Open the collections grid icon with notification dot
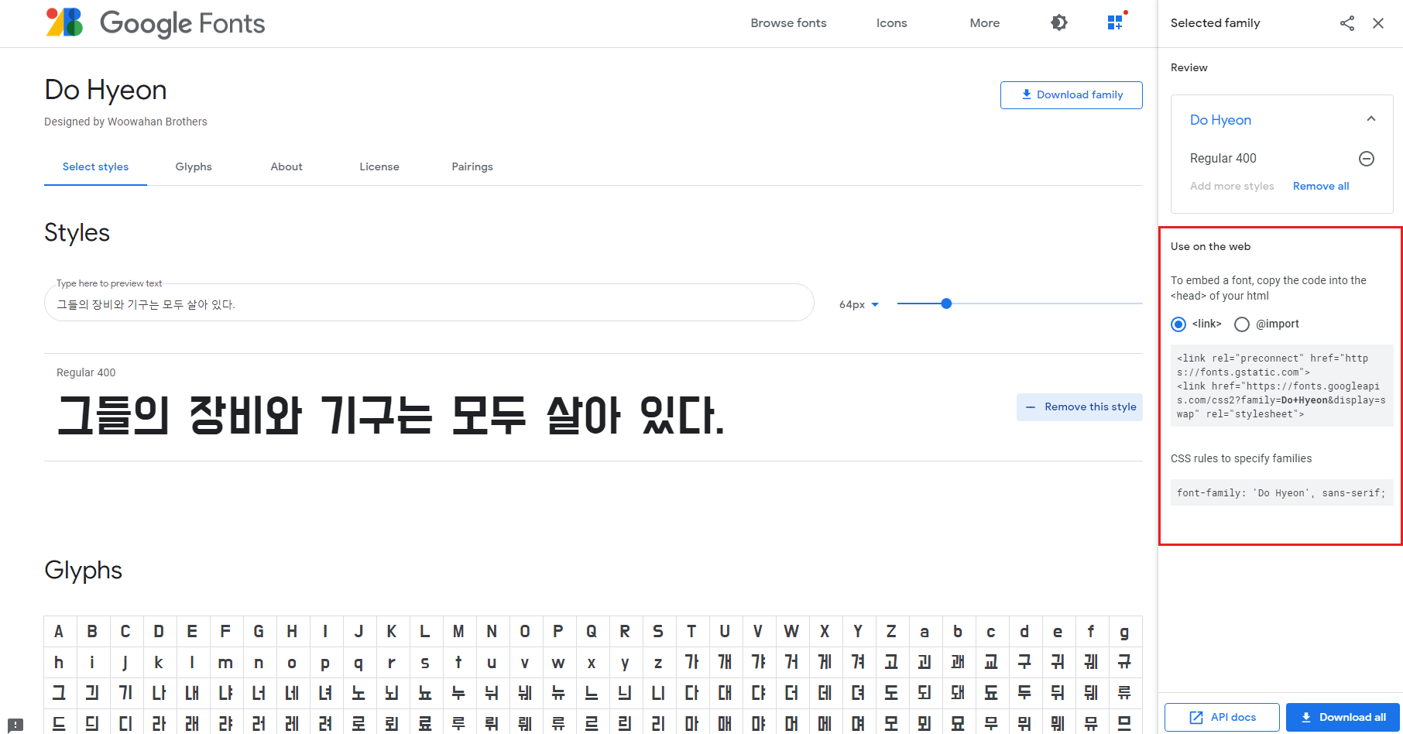Viewport: 1403px width, 734px height. click(1115, 22)
